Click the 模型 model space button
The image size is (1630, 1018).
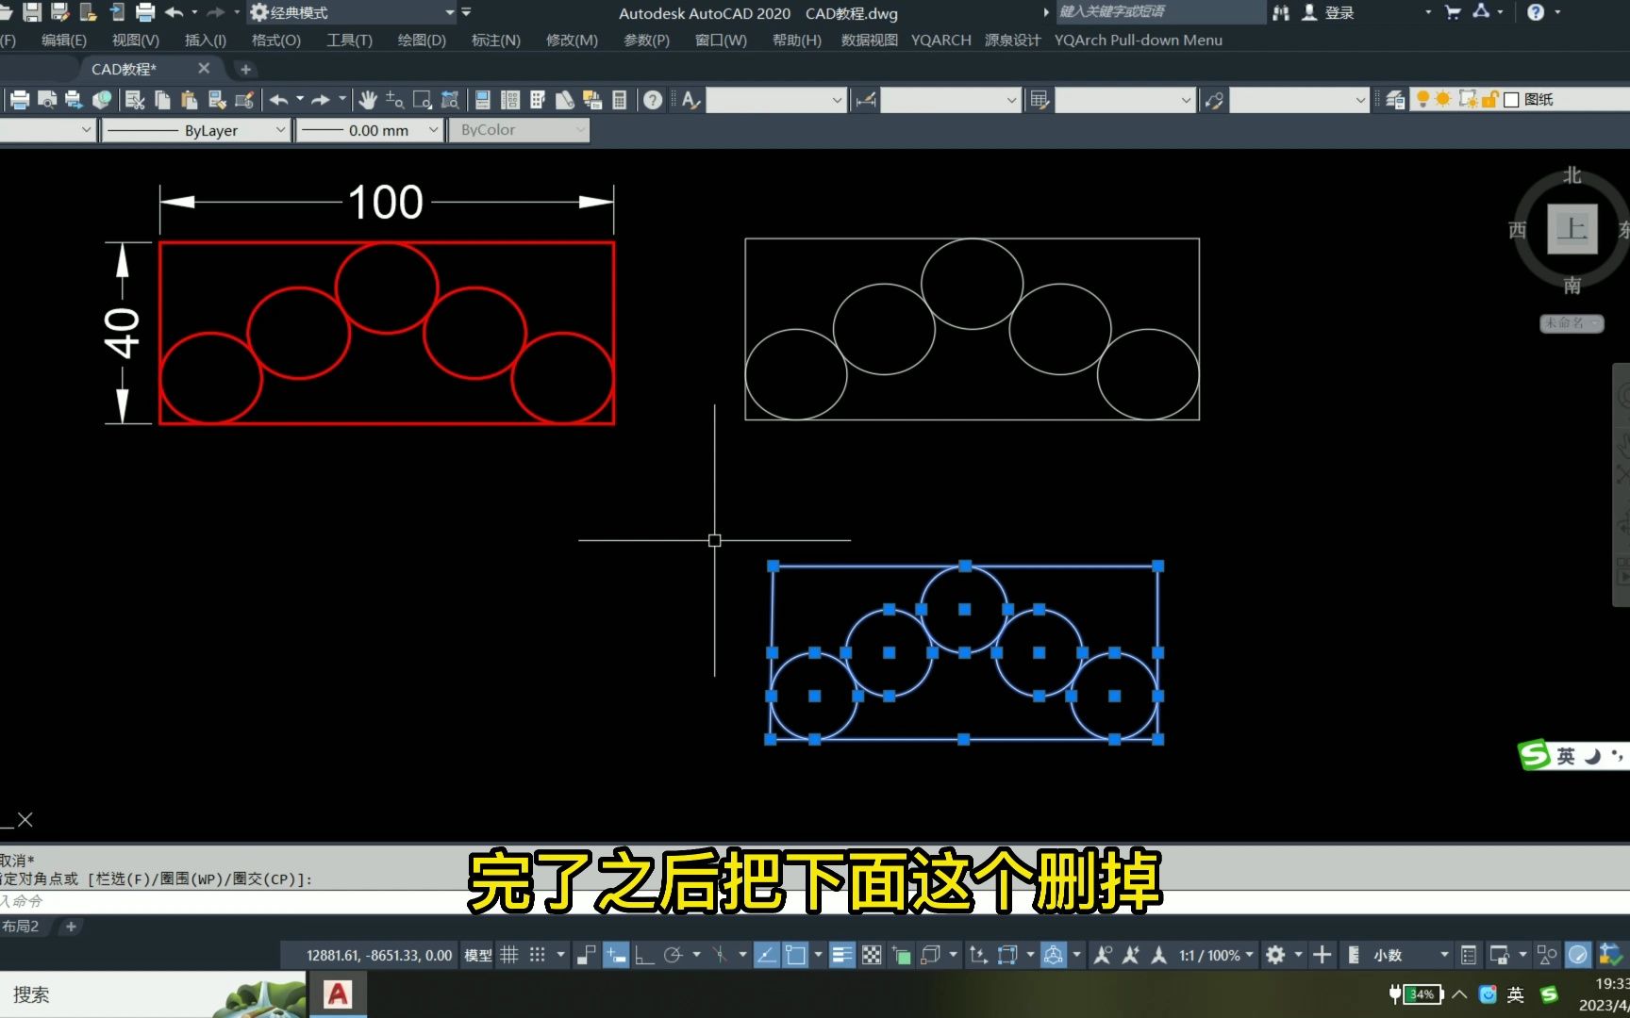(x=478, y=955)
